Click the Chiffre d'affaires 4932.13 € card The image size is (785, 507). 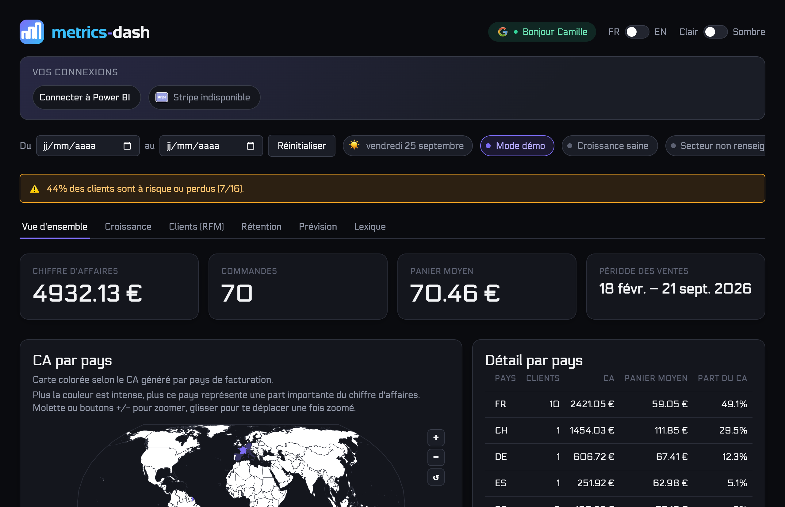[109, 287]
